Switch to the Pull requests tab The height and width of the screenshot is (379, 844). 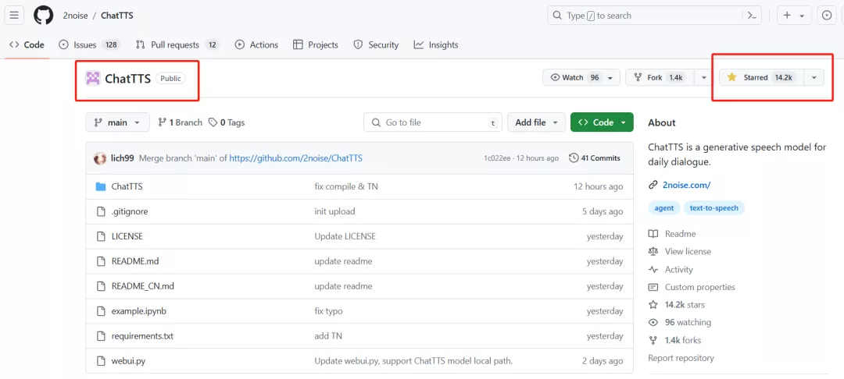(177, 45)
